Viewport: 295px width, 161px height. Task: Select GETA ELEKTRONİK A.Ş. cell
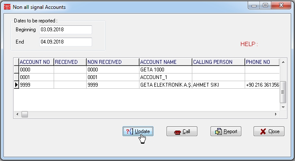coord(166,85)
